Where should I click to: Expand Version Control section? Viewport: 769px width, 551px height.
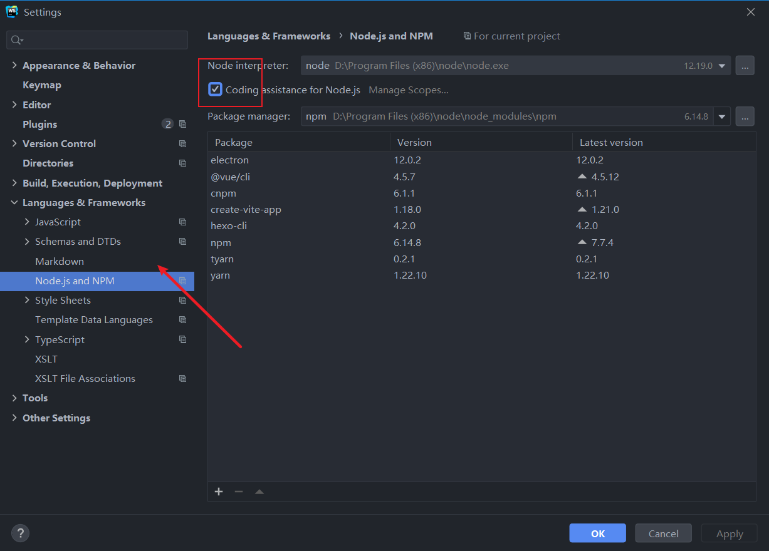pos(14,143)
